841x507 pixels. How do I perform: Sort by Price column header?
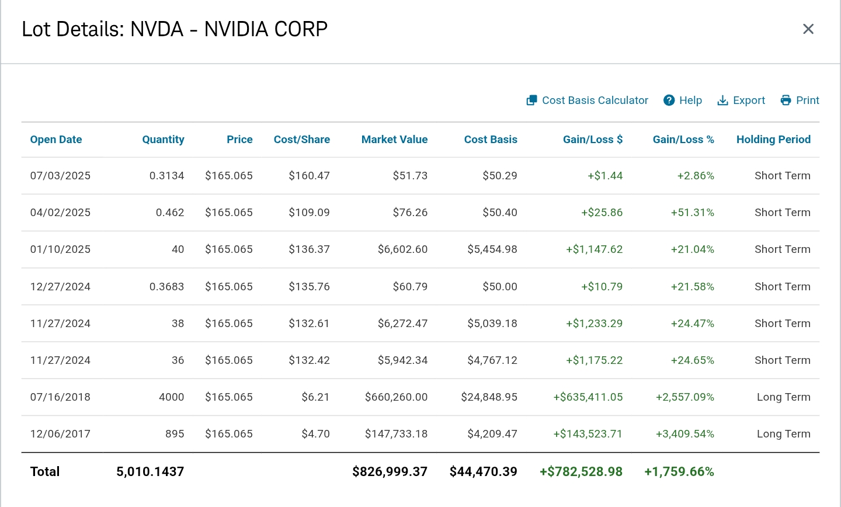pos(239,140)
